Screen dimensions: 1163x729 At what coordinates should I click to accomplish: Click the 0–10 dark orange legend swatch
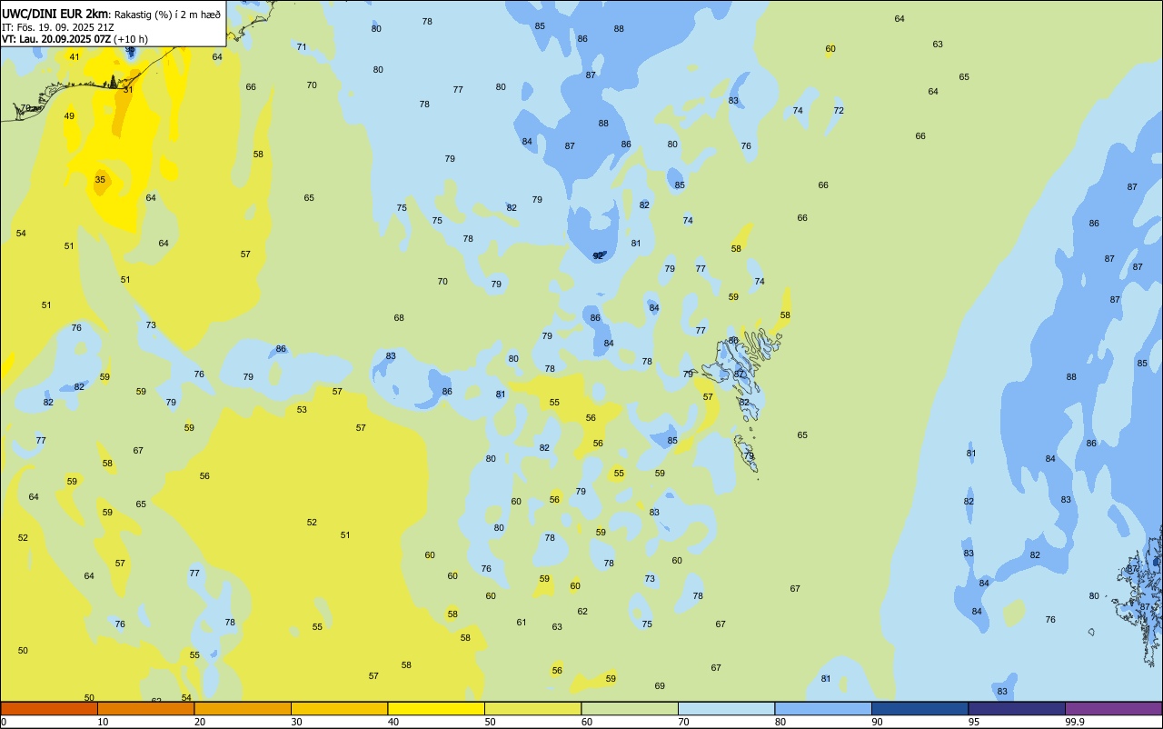coord(49,708)
